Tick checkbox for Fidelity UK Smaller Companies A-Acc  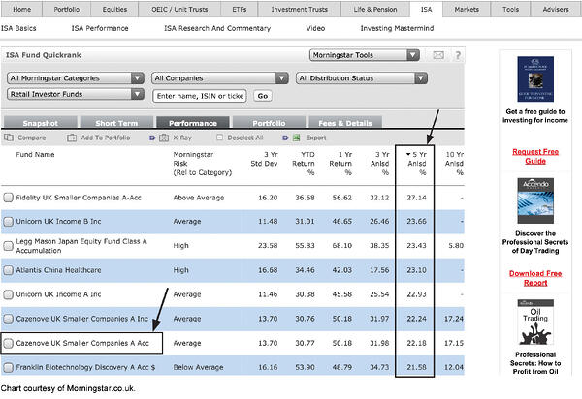tap(8, 198)
